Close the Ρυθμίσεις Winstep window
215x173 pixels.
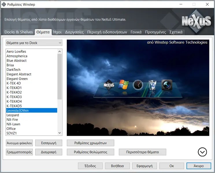(207, 4)
